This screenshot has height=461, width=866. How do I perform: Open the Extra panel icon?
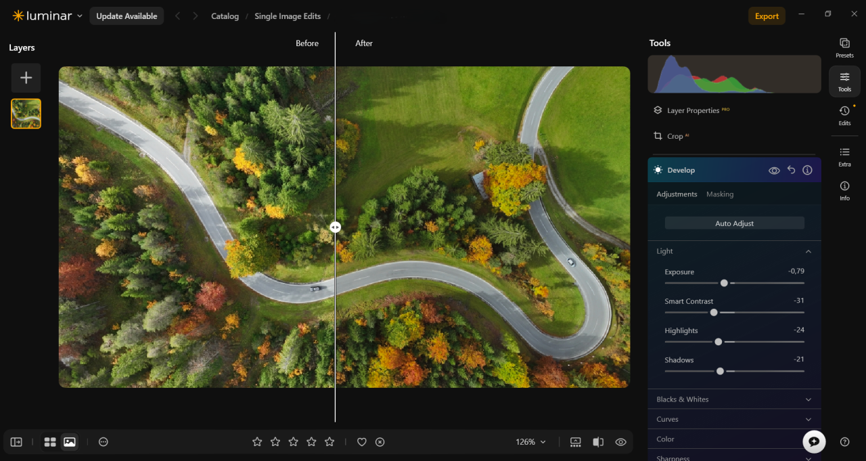844,156
